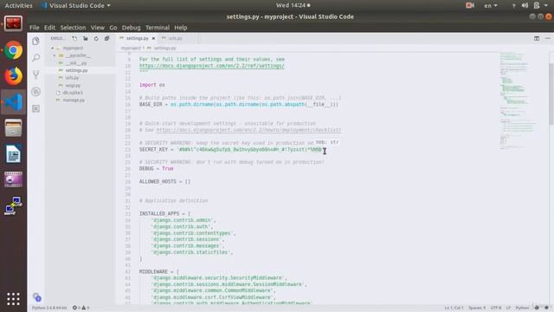Open the volume indicator in the top bar

pos(525,5)
